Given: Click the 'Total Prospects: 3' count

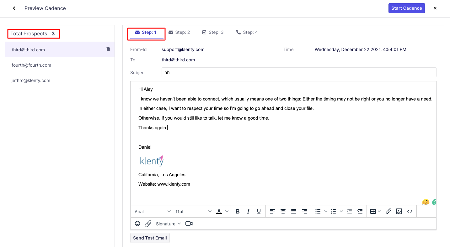Looking at the screenshot, I should [x=33, y=34].
